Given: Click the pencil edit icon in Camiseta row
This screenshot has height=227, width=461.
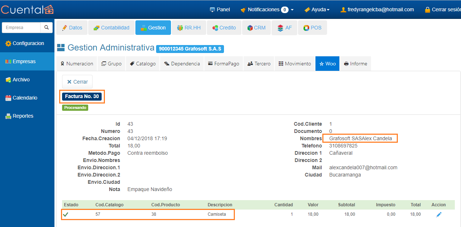Looking at the screenshot, I should pos(438,215).
